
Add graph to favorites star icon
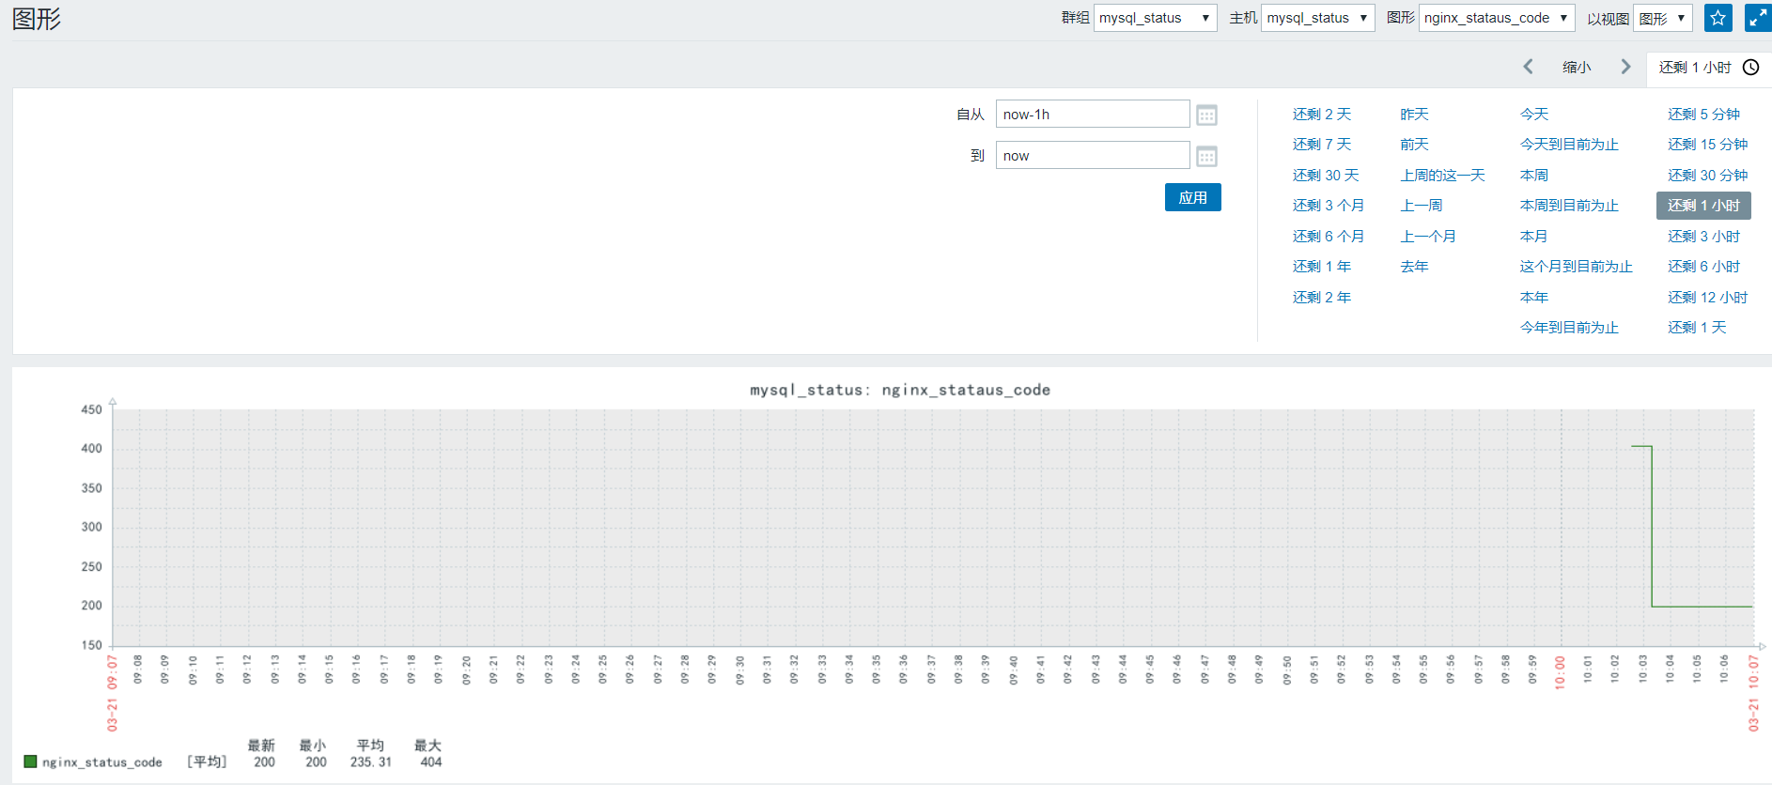pyautogui.click(x=1718, y=18)
